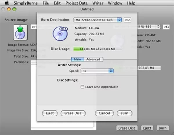The width and height of the screenshot is (174, 135).
Task: Open the main window's drive dropdown
Action: point(149,27)
